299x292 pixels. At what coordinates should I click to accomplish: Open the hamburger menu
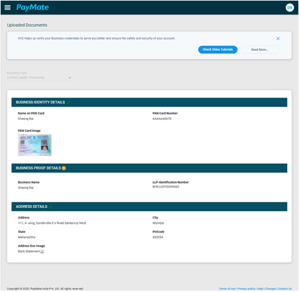[7, 7]
